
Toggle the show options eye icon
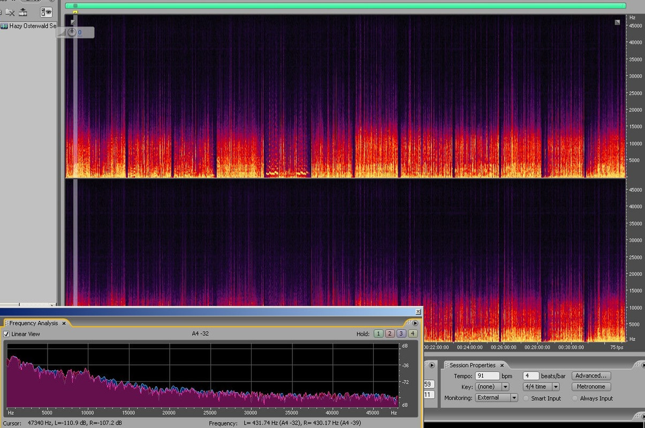tap(47, 12)
